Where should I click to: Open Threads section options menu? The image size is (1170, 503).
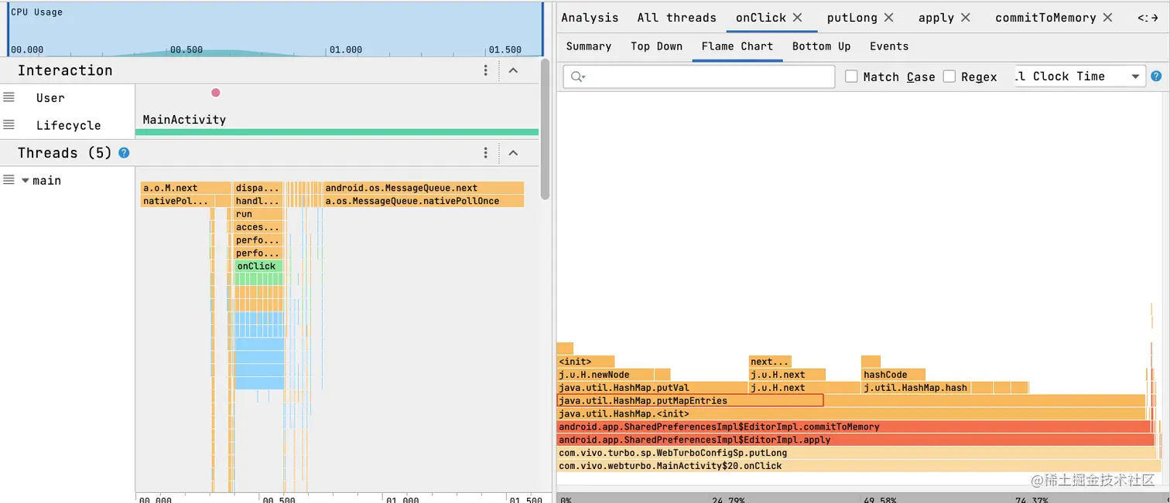coord(486,153)
